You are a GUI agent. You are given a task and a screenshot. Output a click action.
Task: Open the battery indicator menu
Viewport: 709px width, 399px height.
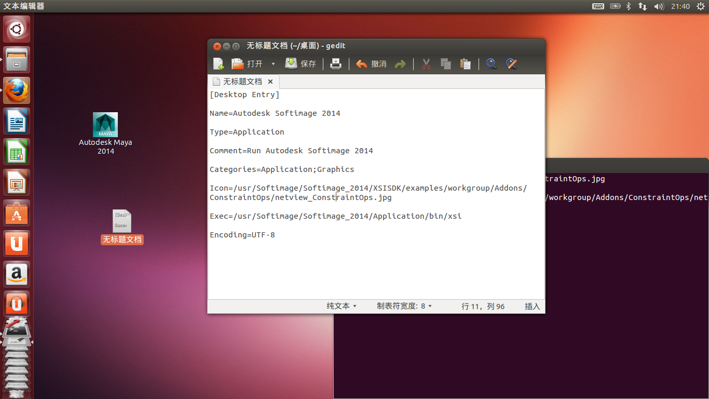[615, 6]
